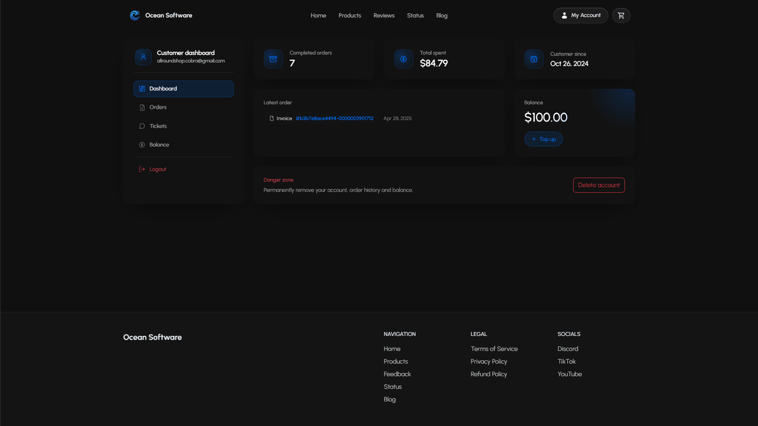Click the Customer since calendar icon
This screenshot has height=426, width=758.
pos(534,59)
